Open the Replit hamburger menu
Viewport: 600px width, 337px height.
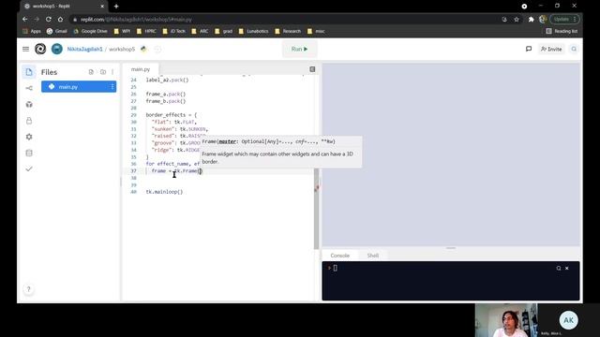[25, 49]
